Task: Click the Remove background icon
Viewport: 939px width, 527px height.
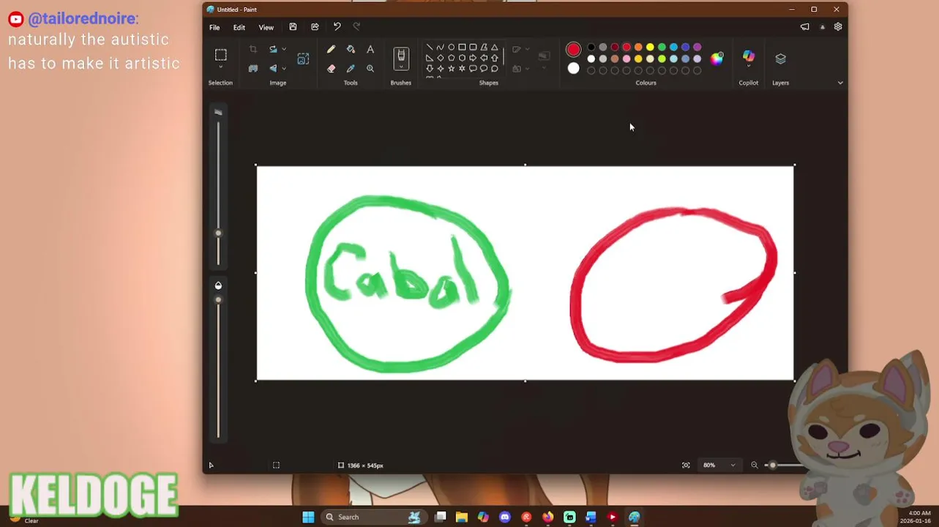Action: [253, 69]
